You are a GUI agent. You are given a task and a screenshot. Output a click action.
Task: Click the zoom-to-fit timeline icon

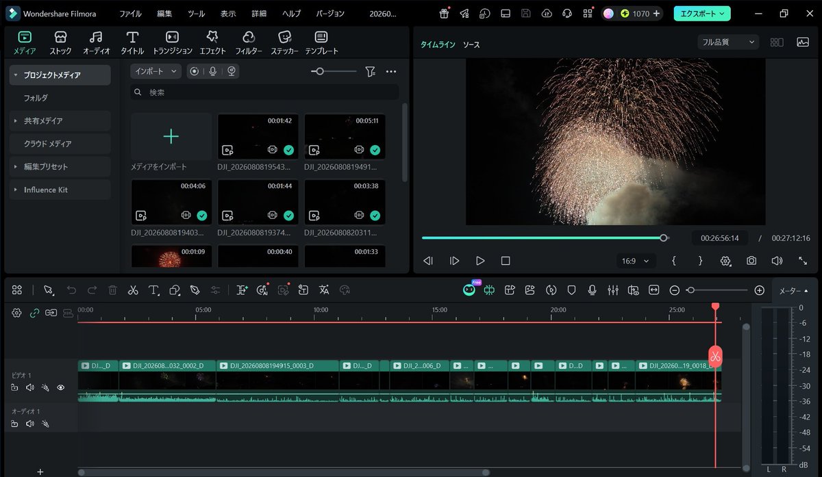(x=653, y=290)
